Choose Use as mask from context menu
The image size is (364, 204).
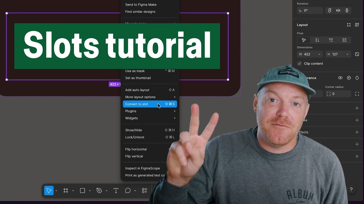(150, 71)
